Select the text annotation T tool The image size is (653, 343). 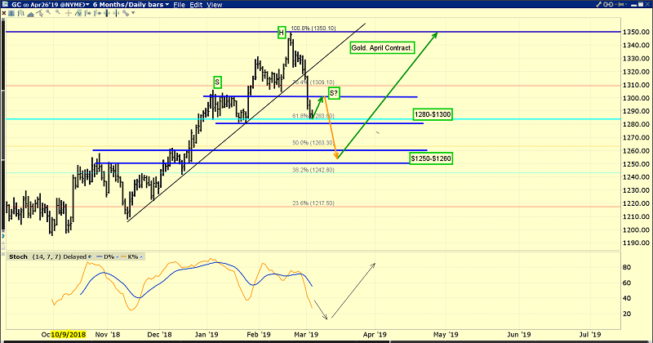(11, 13)
